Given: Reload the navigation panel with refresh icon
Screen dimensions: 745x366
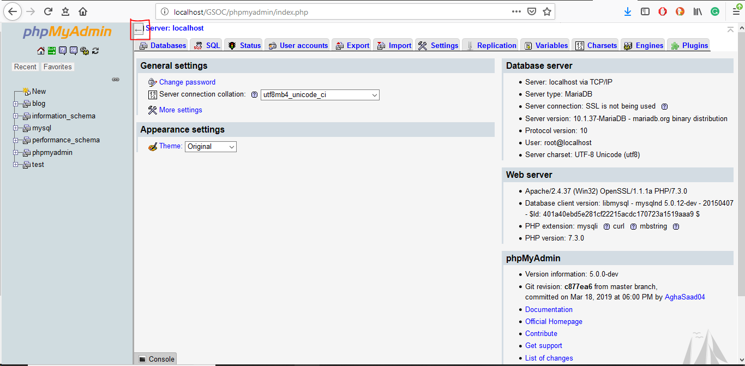Looking at the screenshot, I should click(x=95, y=50).
